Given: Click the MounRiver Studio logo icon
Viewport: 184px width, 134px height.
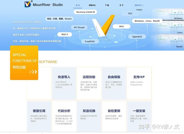Looking at the screenshot, I should point(28,4).
